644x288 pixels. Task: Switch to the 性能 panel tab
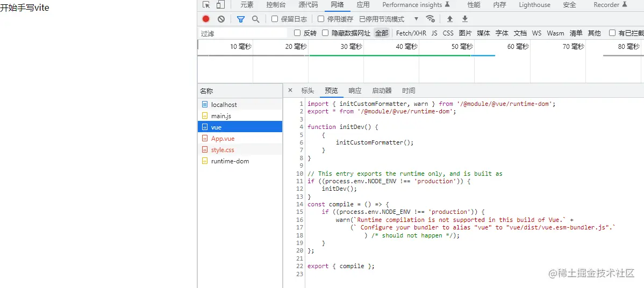[x=474, y=5]
